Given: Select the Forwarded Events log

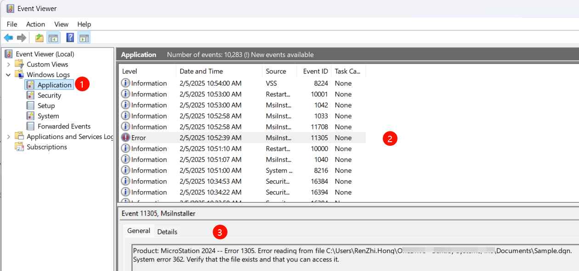Looking at the screenshot, I should click(x=64, y=126).
